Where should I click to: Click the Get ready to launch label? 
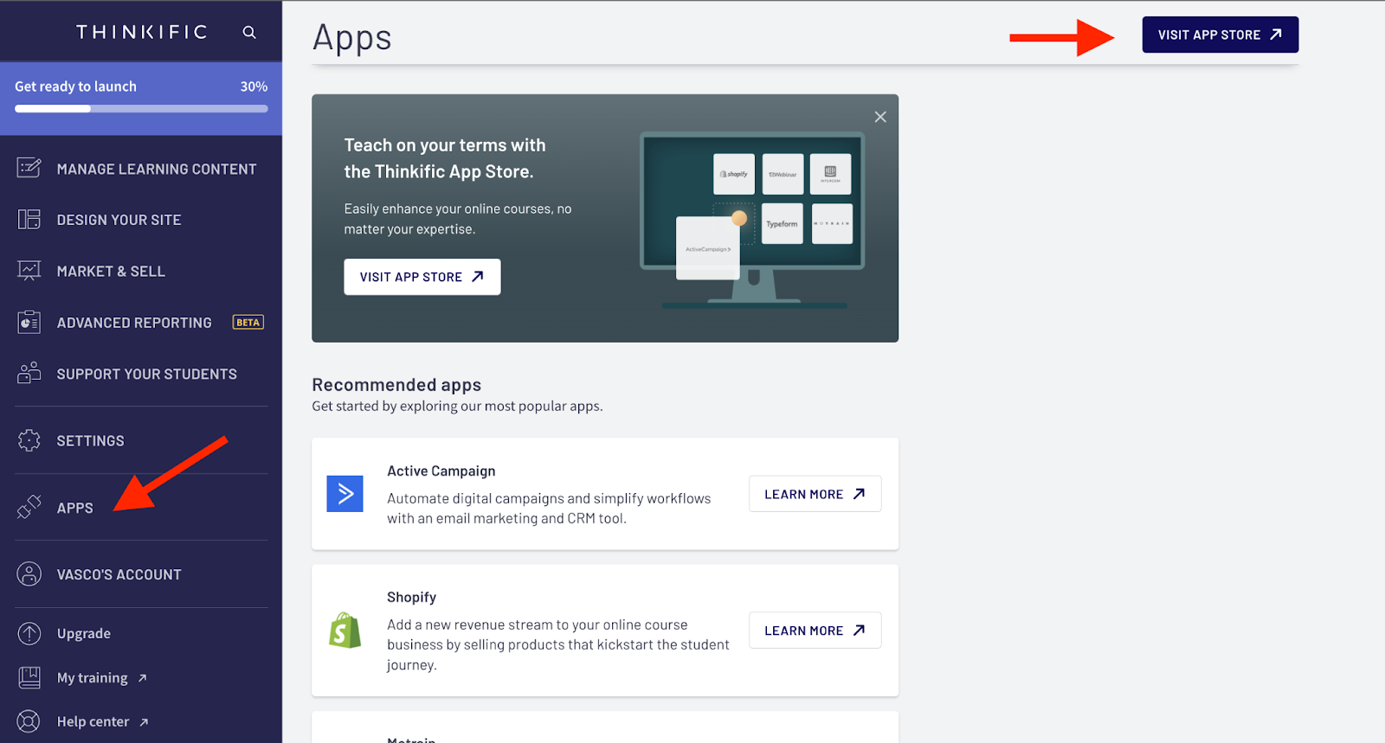tap(75, 86)
